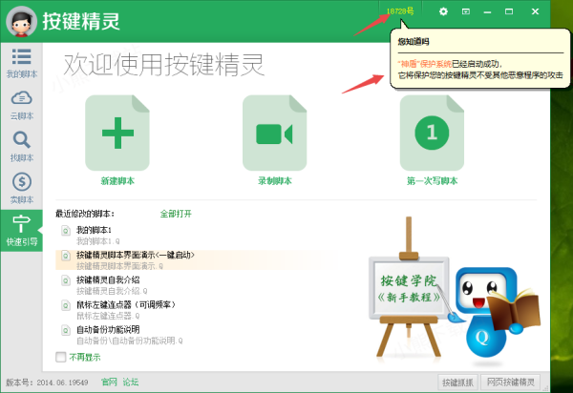Check the 不再显示 checkbox

pyautogui.click(x=61, y=357)
